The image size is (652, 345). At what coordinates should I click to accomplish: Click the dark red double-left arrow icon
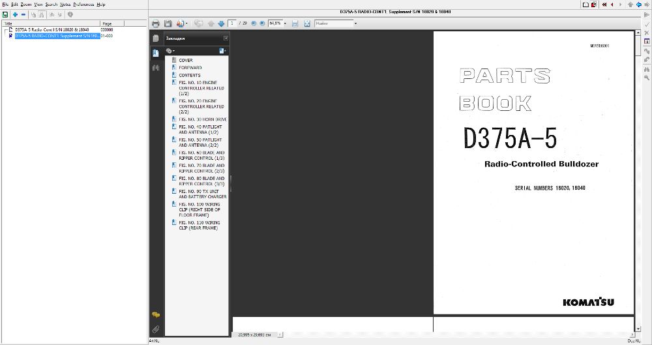pos(604,5)
